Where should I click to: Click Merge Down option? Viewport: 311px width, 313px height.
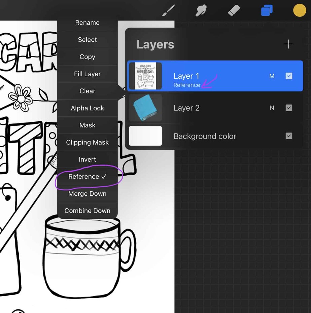(87, 194)
